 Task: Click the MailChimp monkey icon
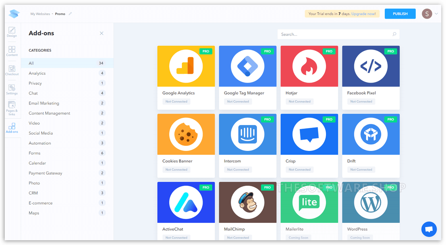tap(247, 203)
